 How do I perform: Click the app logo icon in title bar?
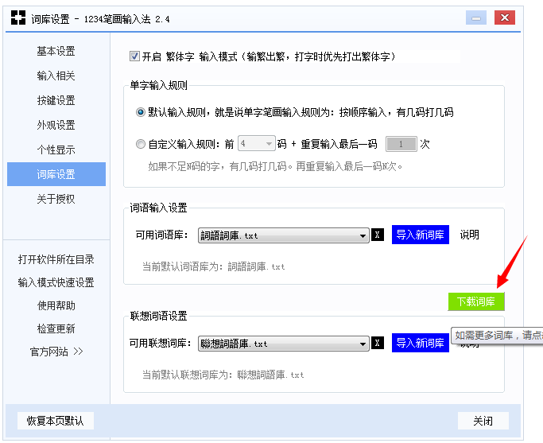coord(18,17)
